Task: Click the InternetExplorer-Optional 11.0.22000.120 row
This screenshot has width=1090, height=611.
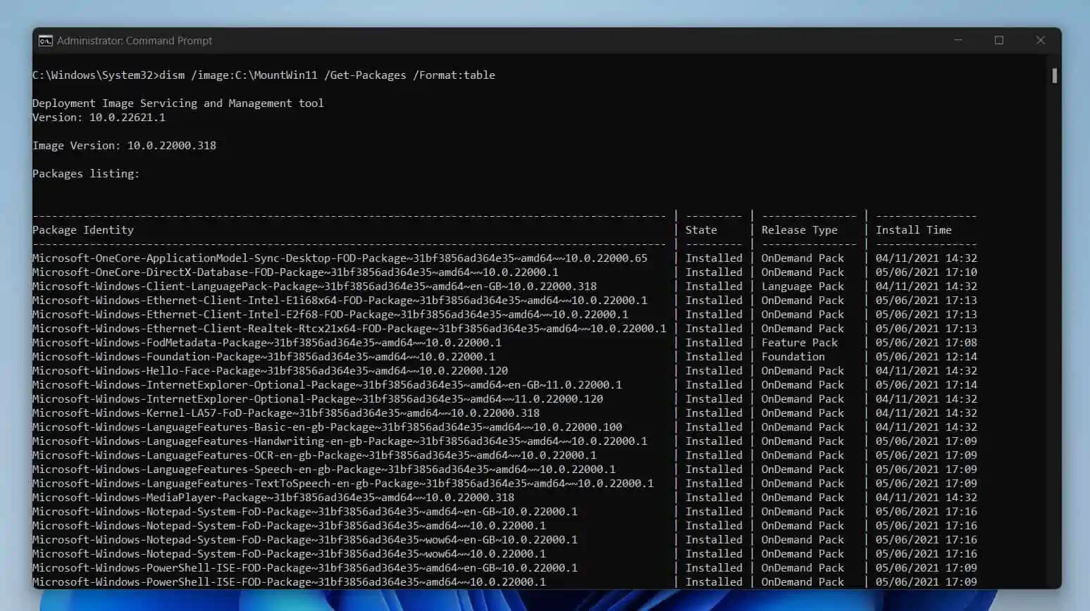Action: point(504,399)
